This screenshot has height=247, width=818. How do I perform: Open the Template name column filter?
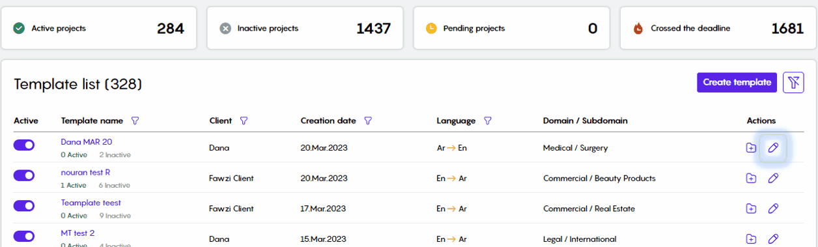[135, 121]
